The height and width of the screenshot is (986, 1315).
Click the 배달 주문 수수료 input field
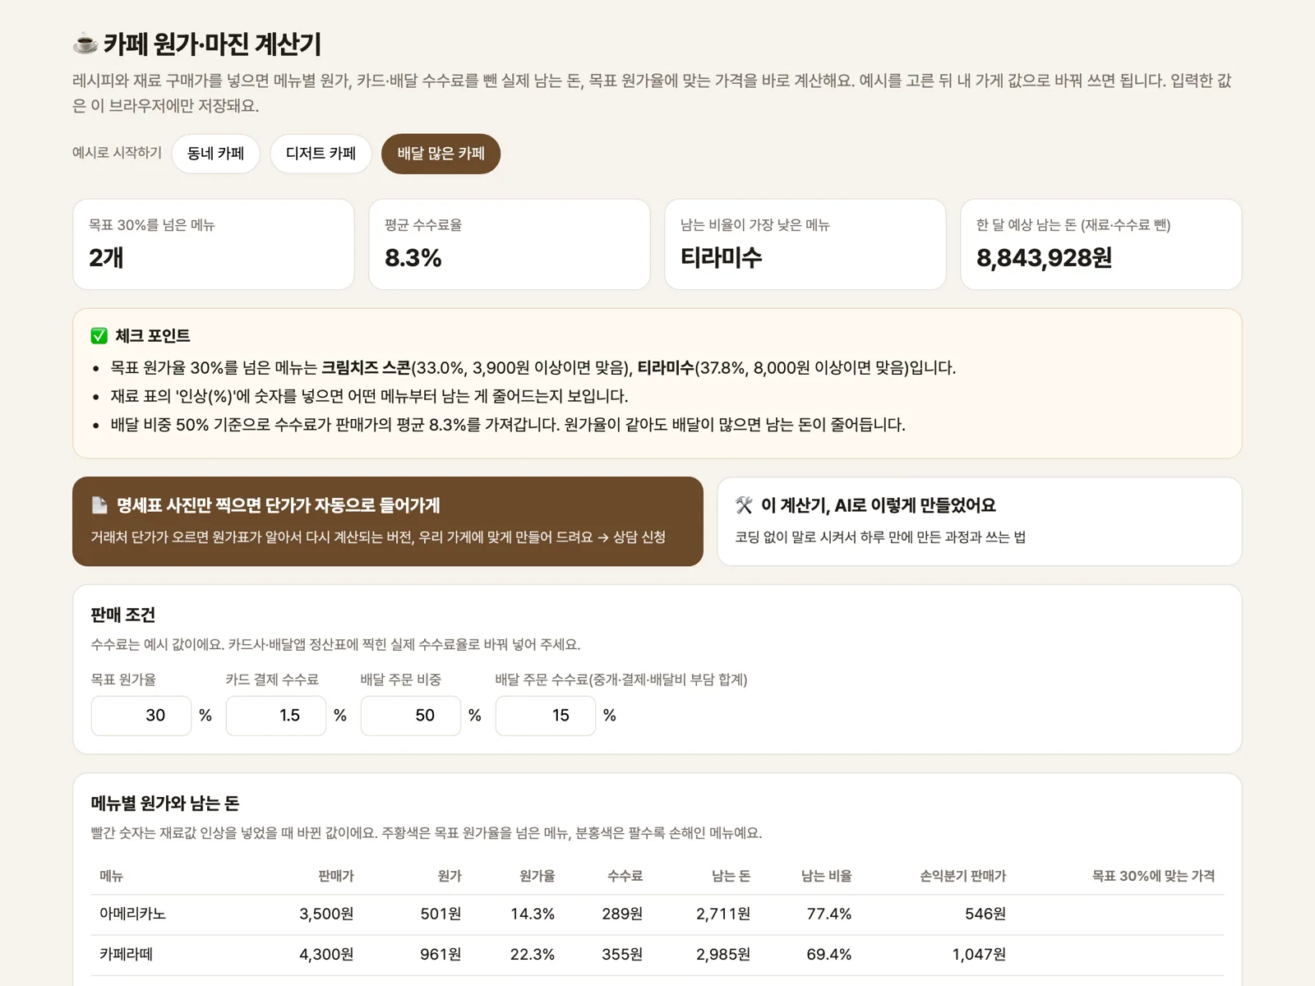pyautogui.click(x=546, y=716)
